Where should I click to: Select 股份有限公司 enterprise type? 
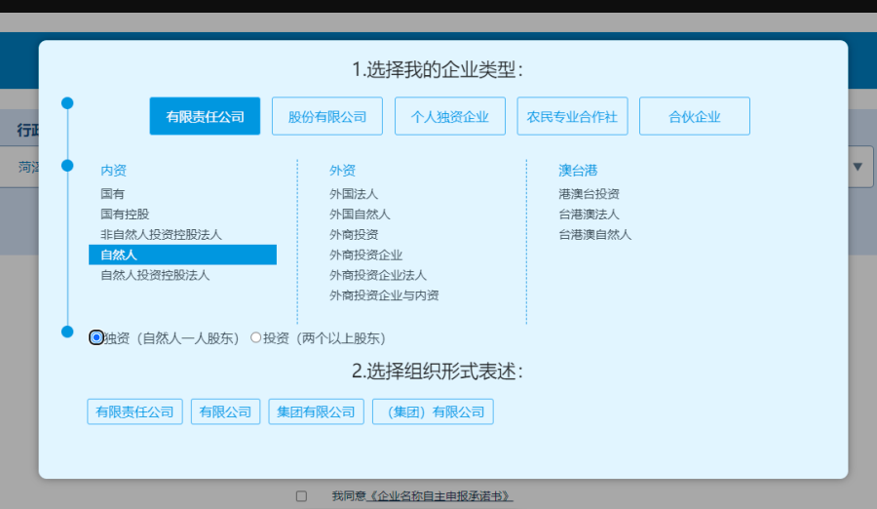(327, 116)
